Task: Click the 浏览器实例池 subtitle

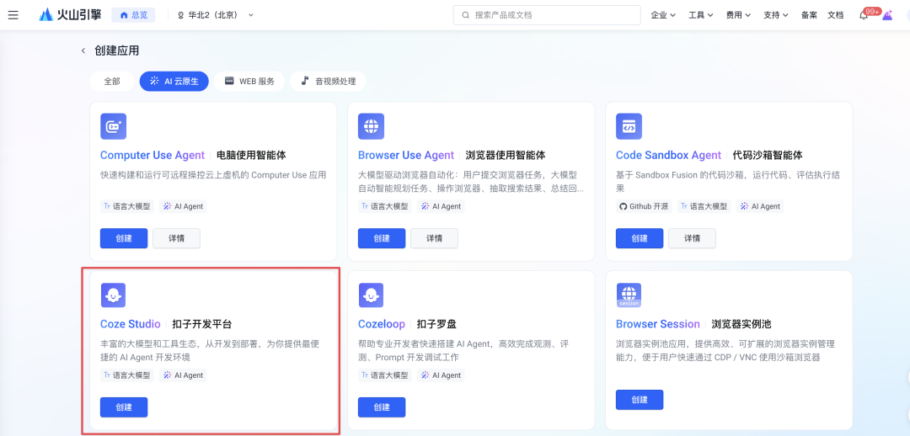Action: (741, 324)
